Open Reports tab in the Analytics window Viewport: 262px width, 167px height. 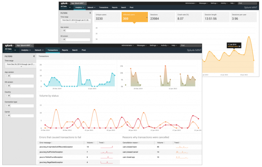click(115, 7)
